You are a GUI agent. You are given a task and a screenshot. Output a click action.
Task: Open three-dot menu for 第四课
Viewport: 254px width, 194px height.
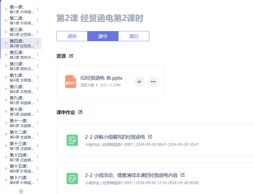pyautogui.click(x=38, y=43)
